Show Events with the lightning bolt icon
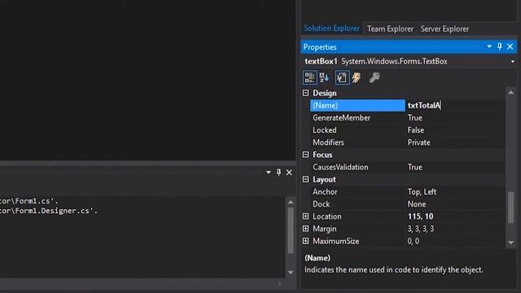 tap(357, 78)
